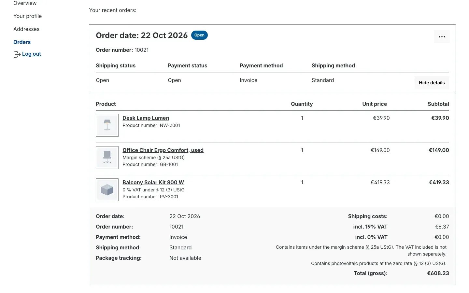
Task: Click the 'Margin scheme (§ 25a UStG)' text
Action: tap(153, 158)
